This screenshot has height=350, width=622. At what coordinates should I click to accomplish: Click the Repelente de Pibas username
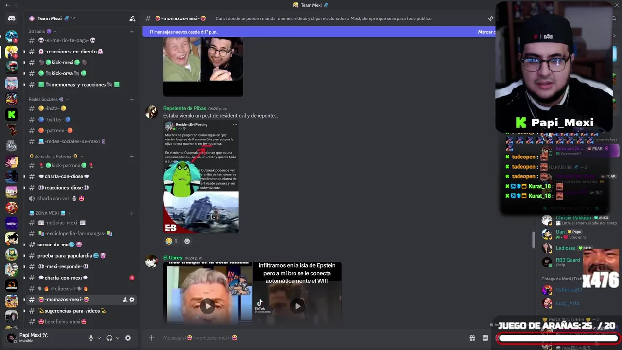(x=185, y=108)
